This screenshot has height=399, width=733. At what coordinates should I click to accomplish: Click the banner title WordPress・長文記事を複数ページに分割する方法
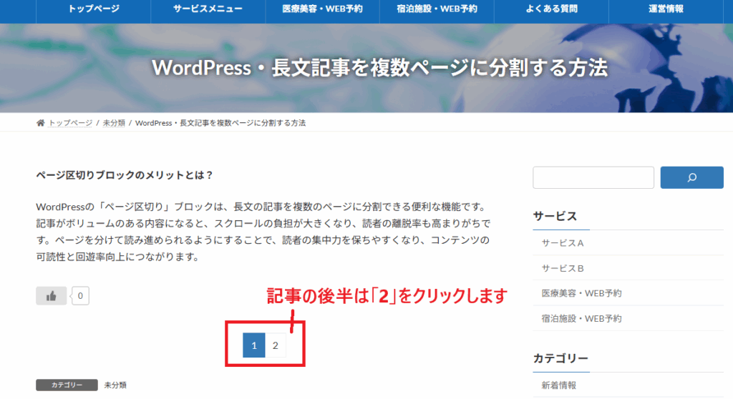[379, 68]
